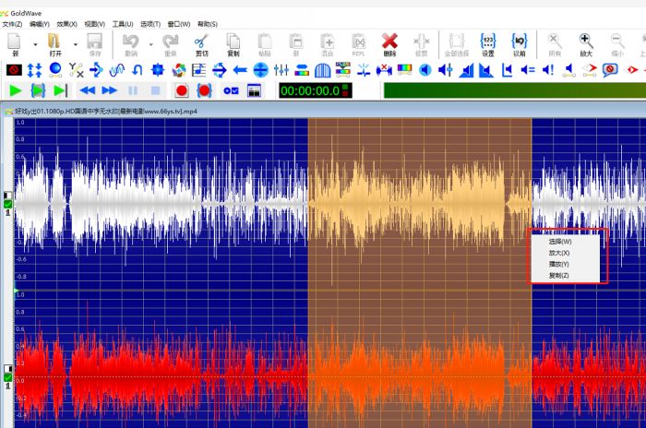Click the green time display 00:00:00.0
Viewport: 646px width, 428px height.
tap(308, 90)
